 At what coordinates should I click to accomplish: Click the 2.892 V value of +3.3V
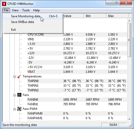(x=68, y=44)
